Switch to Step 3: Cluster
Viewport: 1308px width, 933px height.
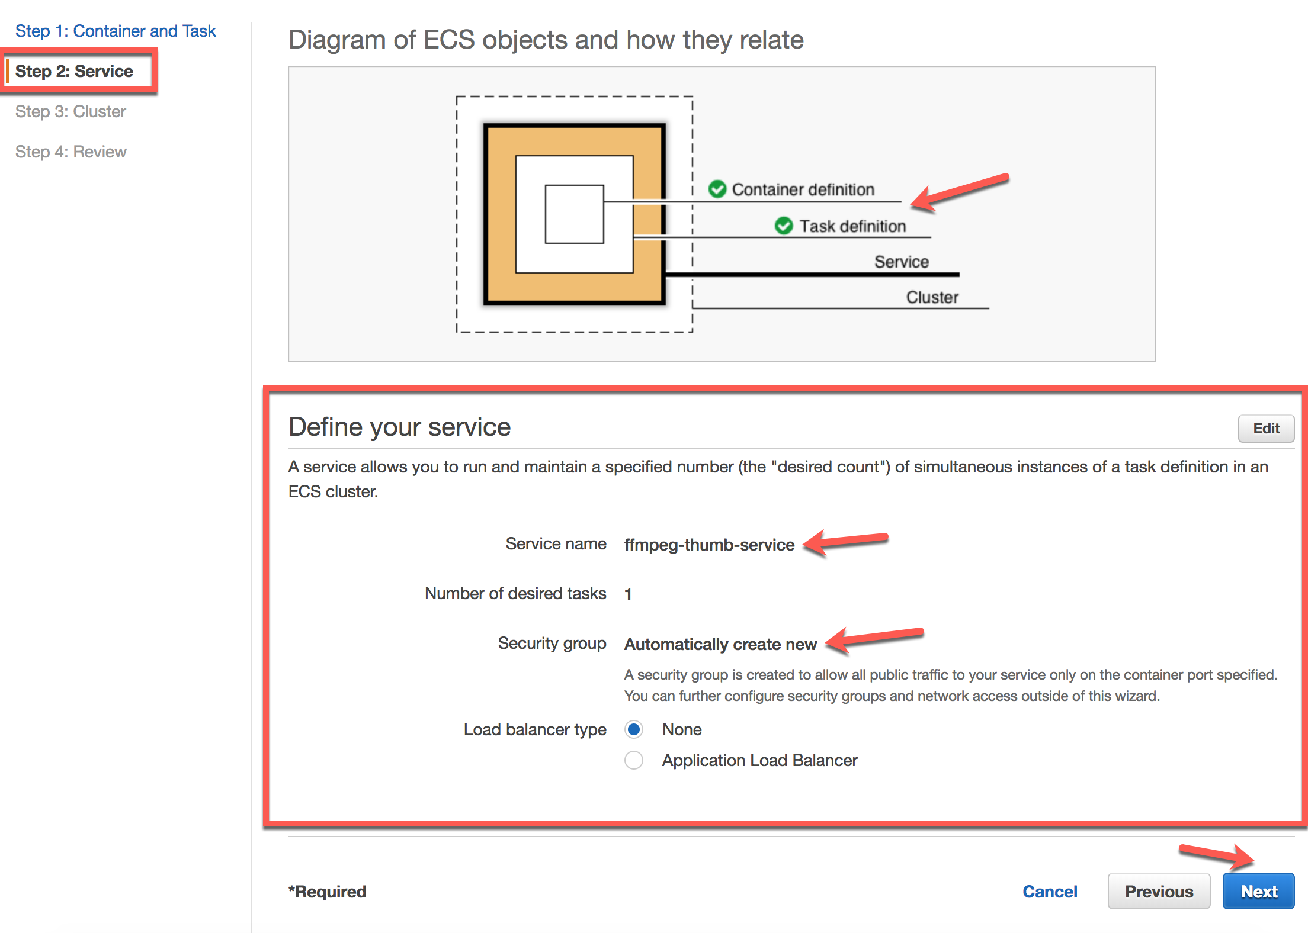coord(70,111)
